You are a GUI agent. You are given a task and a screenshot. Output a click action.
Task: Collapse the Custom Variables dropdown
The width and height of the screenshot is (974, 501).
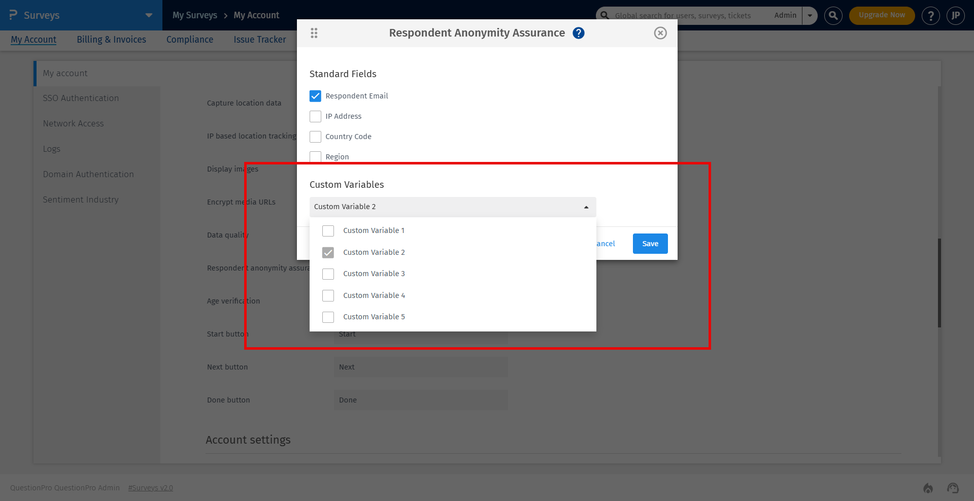click(453, 207)
